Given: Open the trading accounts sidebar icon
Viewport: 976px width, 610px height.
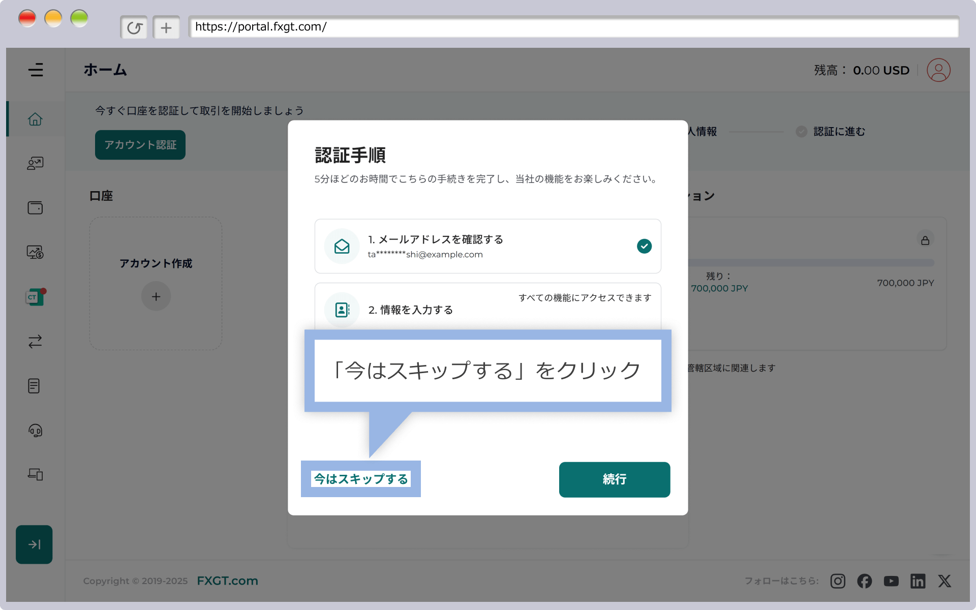Looking at the screenshot, I should (x=35, y=163).
